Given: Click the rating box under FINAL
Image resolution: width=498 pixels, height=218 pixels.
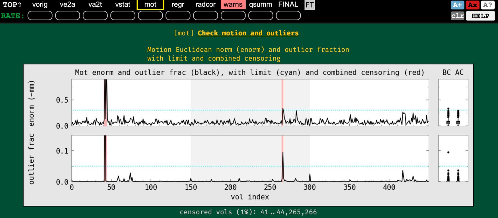Looking at the screenshot, I should (x=288, y=16).
